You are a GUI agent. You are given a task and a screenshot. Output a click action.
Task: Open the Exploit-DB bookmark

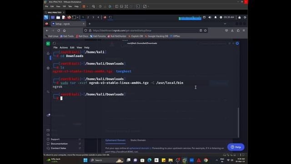tap(135, 36)
